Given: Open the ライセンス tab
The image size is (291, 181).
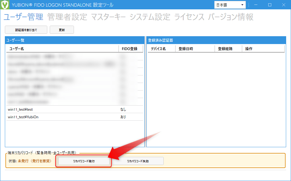Looking at the screenshot, I should click(x=189, y=17).
